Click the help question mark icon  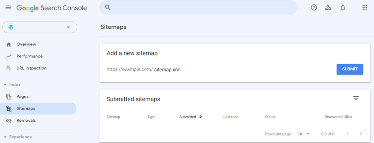tap(314, 7)
